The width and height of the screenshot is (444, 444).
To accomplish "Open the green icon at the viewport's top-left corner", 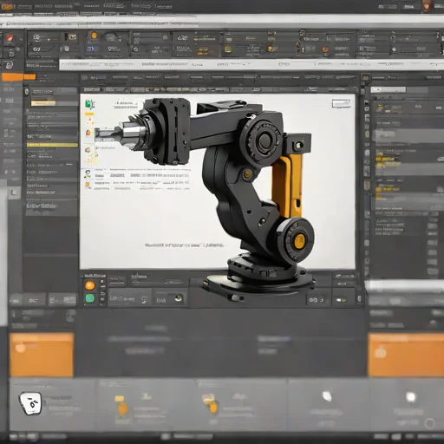I will (x=89, y=104).
